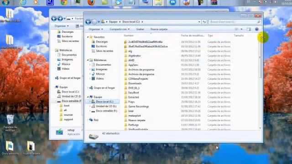Select the DVD_01_1 folder

(x=134, y=88)
